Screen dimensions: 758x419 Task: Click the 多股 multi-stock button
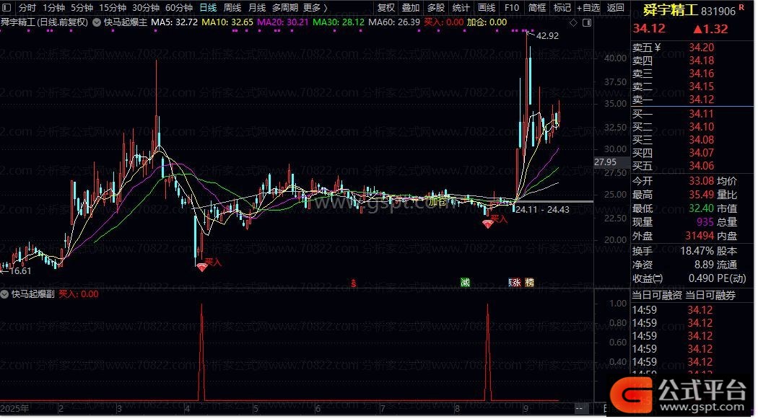pos(436,8)
